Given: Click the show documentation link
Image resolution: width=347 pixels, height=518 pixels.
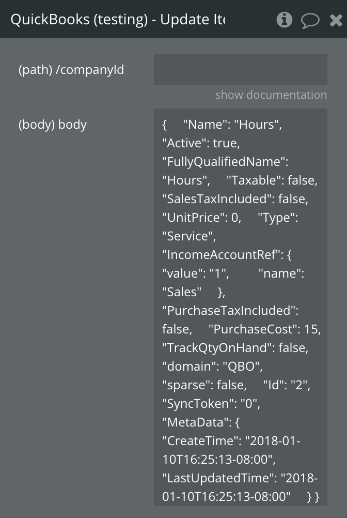Looking at the screenshot, I should point(271,95).
